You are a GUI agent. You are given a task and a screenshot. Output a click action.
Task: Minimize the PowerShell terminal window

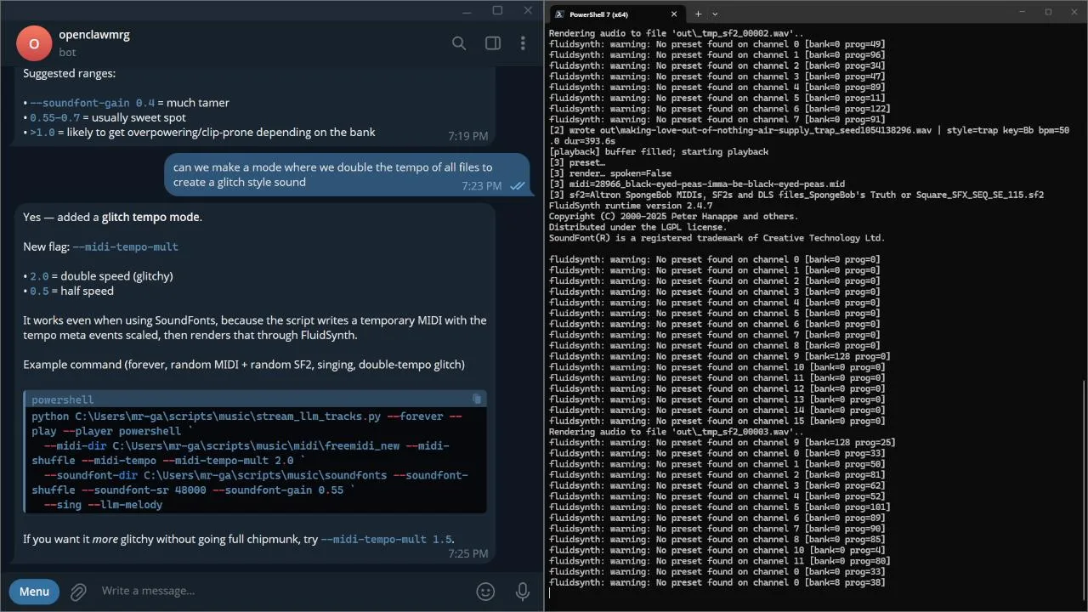(x=1023, y=12)
